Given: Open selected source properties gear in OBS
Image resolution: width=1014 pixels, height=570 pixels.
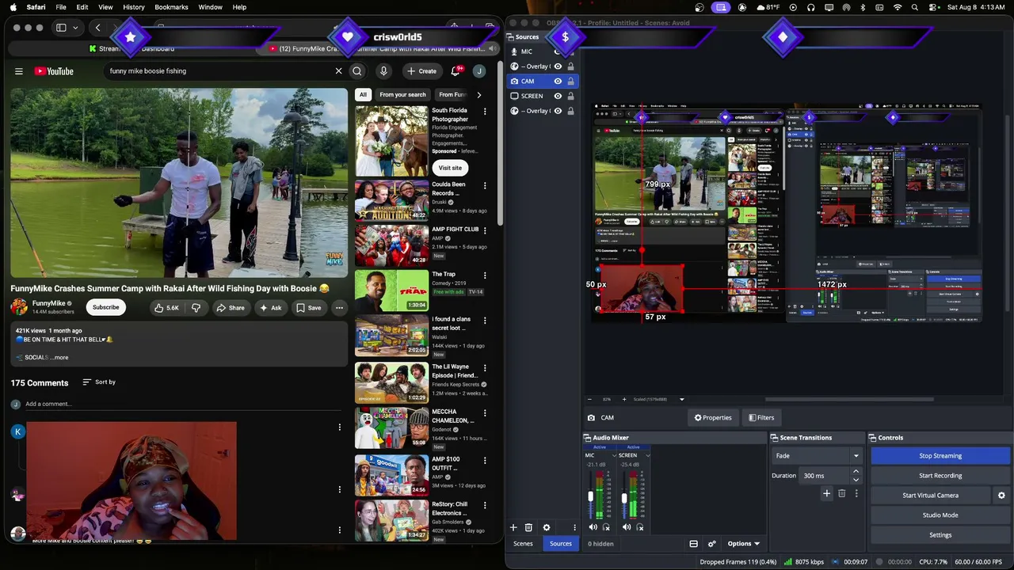Looking at the screenshot, I should [546, 527].
